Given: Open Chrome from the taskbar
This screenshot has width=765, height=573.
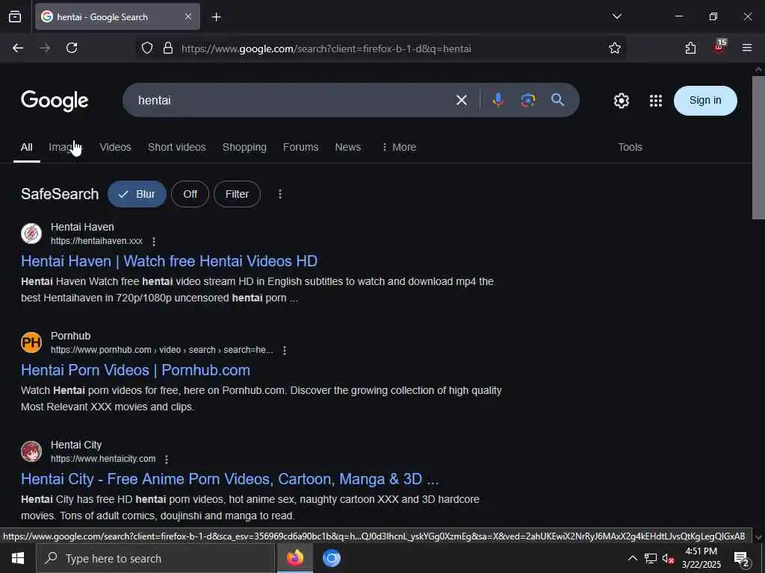Looking at the screenshot, I should pyautogui.click(x=331, y=558).
